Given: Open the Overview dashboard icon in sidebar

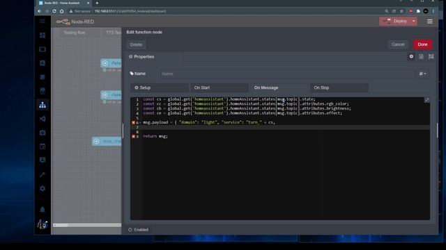Looking at the screenshot, I should (x=43, y=35).
